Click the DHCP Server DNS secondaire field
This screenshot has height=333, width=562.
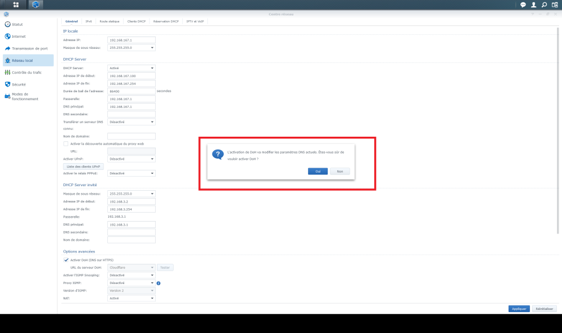click(132, 114)
